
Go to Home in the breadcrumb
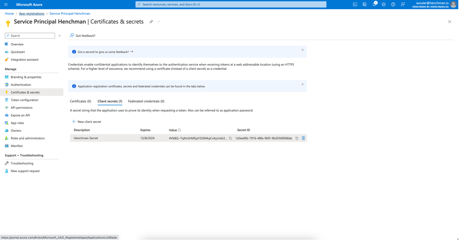[x=9, y=14]
